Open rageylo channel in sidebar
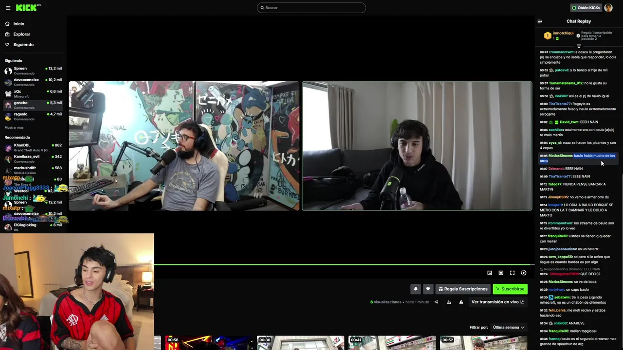This screenshot has height=350, width=623. pos(33,116)
